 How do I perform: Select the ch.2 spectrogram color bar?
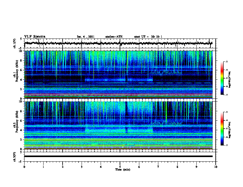(x=222, y=129)
